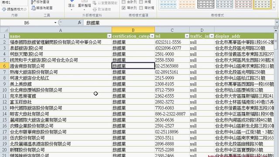Click the vertical scrollbar up arrow

(276, 31)
